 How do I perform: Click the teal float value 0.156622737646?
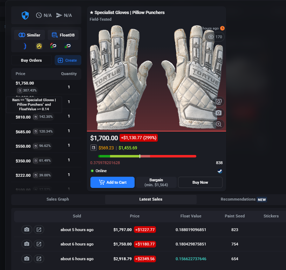click(x=191, y=259)
